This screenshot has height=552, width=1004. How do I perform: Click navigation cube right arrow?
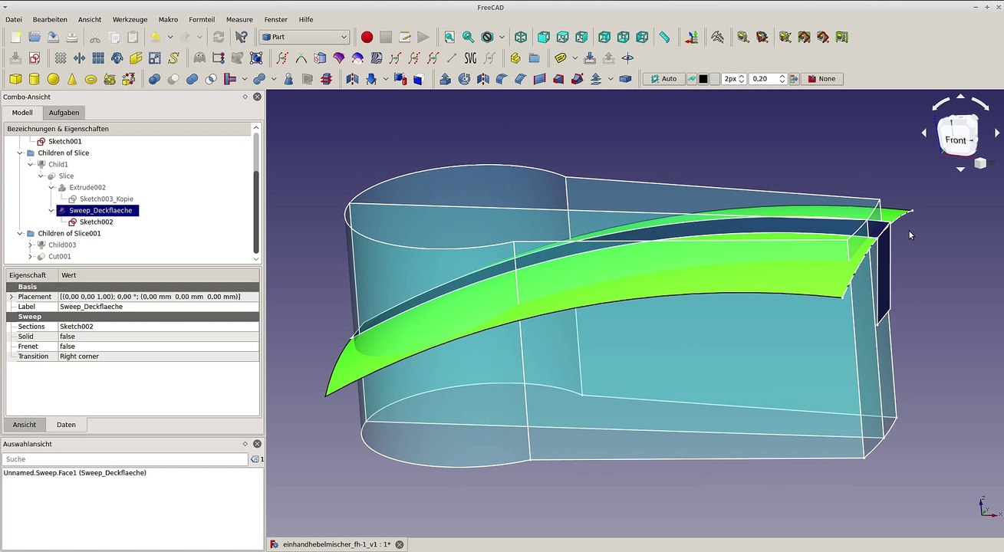996,133
